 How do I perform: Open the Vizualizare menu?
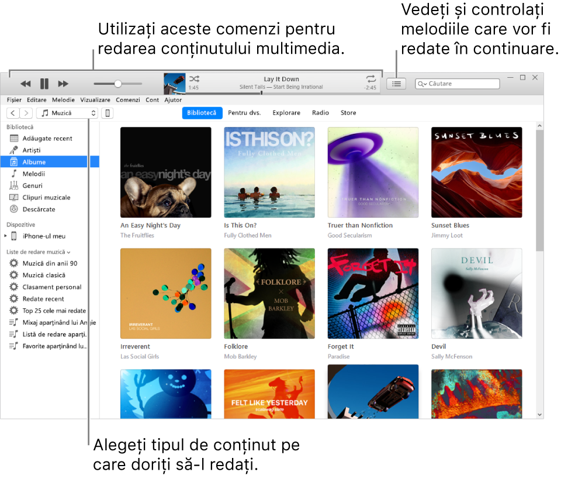point(95,99)
